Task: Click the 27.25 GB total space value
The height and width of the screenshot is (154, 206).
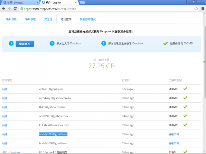Action: 101,66
